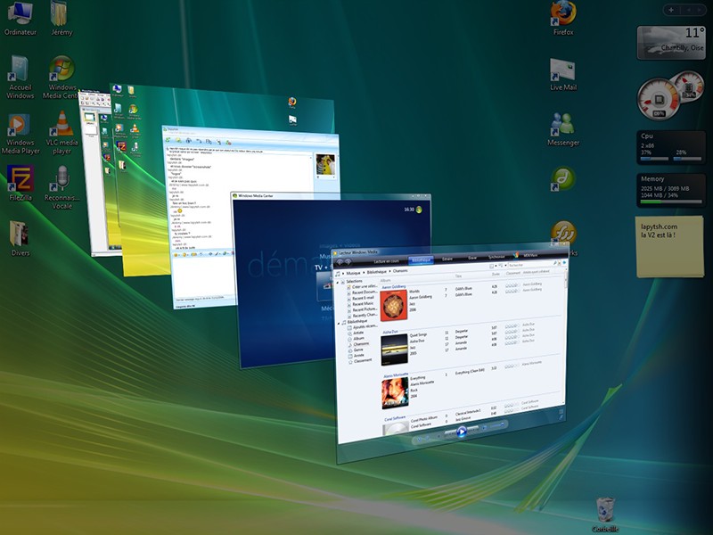Open the Corbeille recycle bin
713x535 pixels.
coord(606,514)
